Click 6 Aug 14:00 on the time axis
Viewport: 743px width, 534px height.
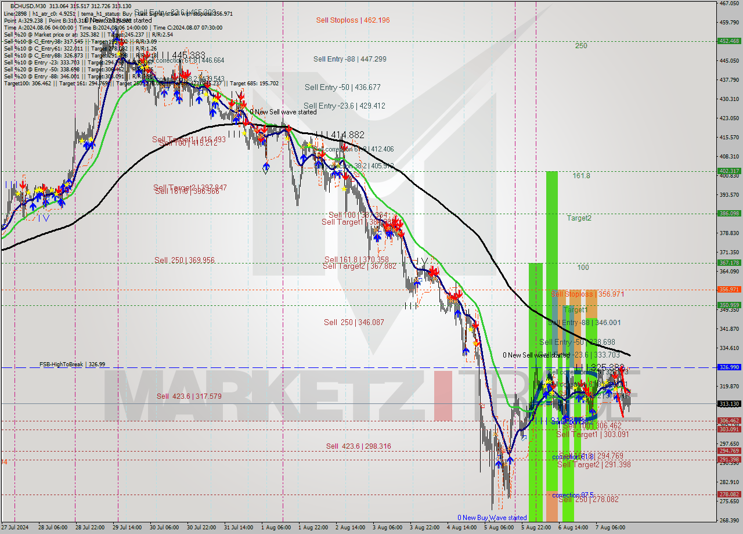point(573,528)
